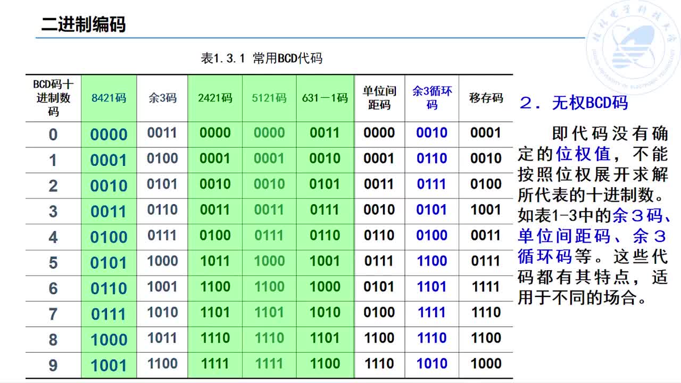
Task: Click 单位间距码 cell 0111 in row 5
Action: 379,261
